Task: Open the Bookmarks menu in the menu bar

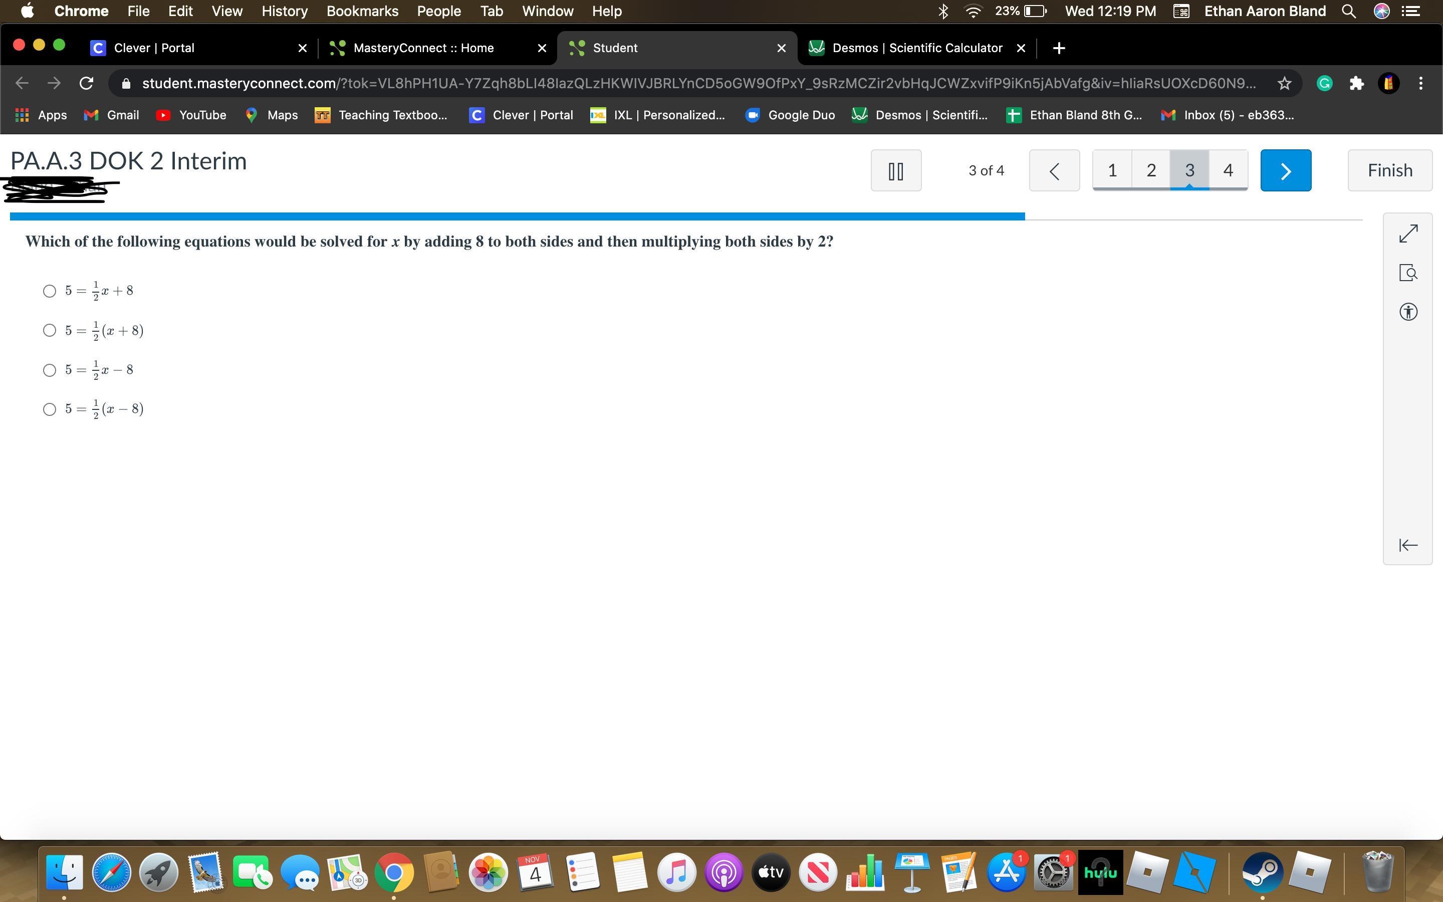Action: coord(362,12)
